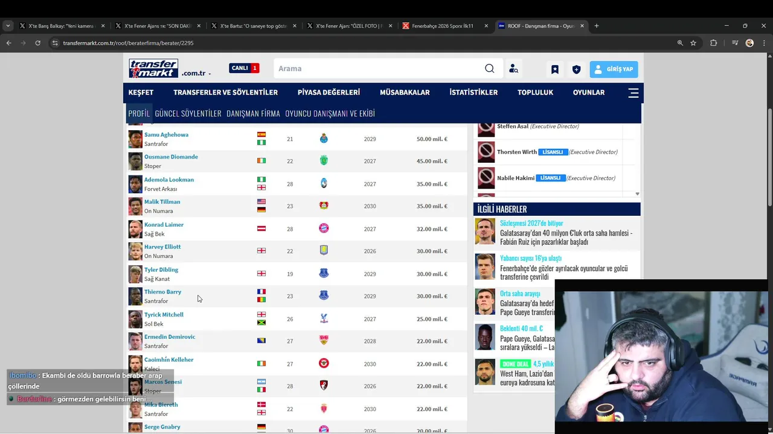Click Tyler Dibling's Everton crest

[x=324, y=273]
